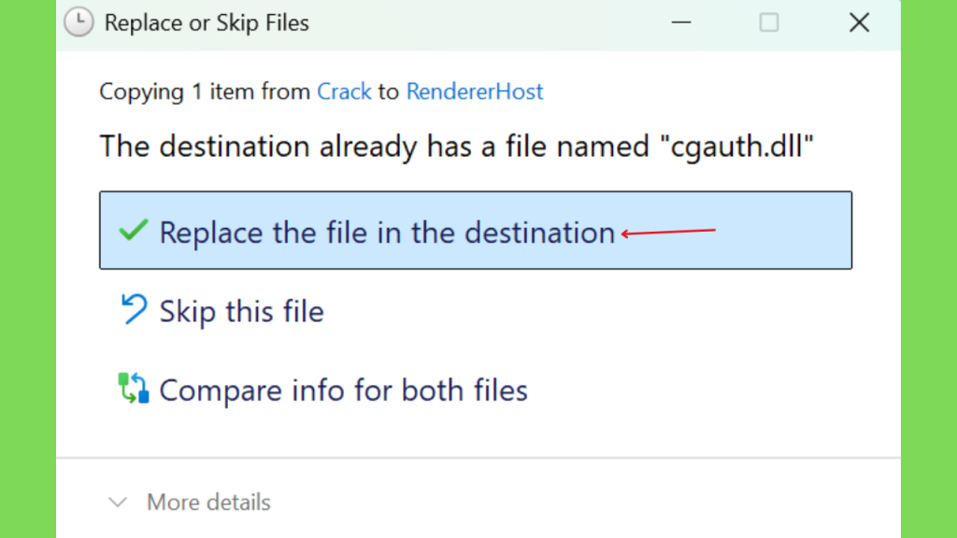Click the divider line above More details
This screenshot has height=538, width=957.
point(478,458)
